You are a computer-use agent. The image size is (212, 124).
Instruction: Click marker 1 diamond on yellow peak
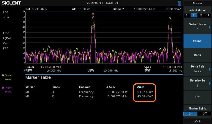click(x=93, y=15)
